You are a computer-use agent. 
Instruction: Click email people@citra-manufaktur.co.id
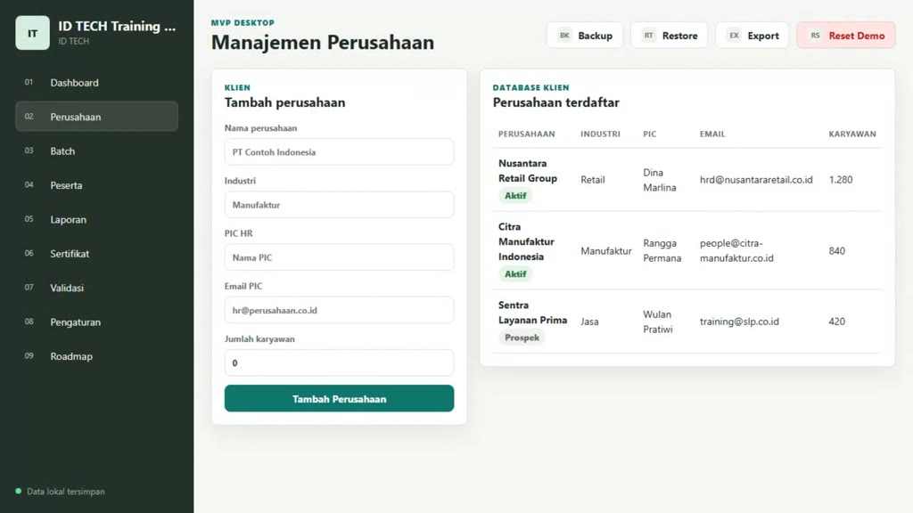pyautogui.click(x=736, y=250)
